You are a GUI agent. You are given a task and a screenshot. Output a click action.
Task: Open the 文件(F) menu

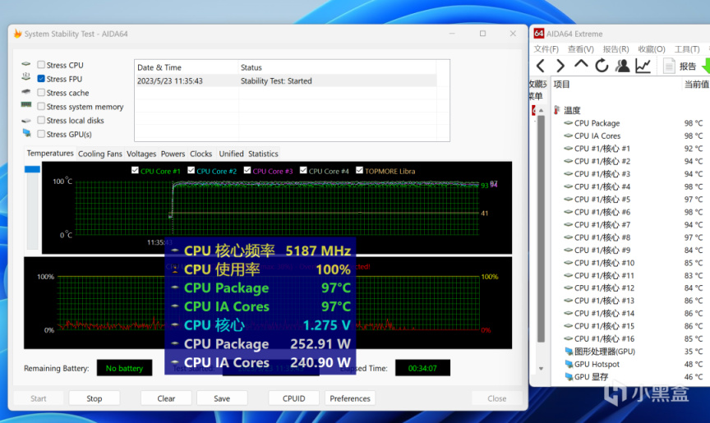point(546,48)
